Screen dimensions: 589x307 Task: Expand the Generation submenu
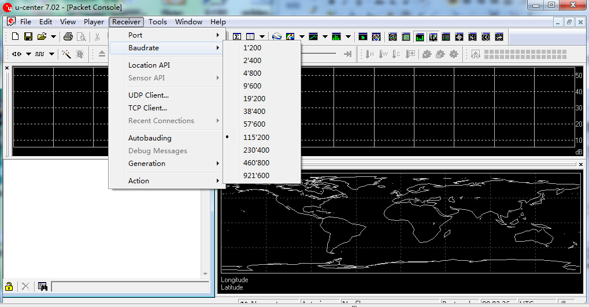point(166,164)
